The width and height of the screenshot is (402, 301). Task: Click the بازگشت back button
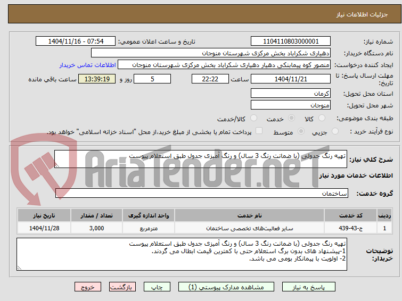(122, 287)
